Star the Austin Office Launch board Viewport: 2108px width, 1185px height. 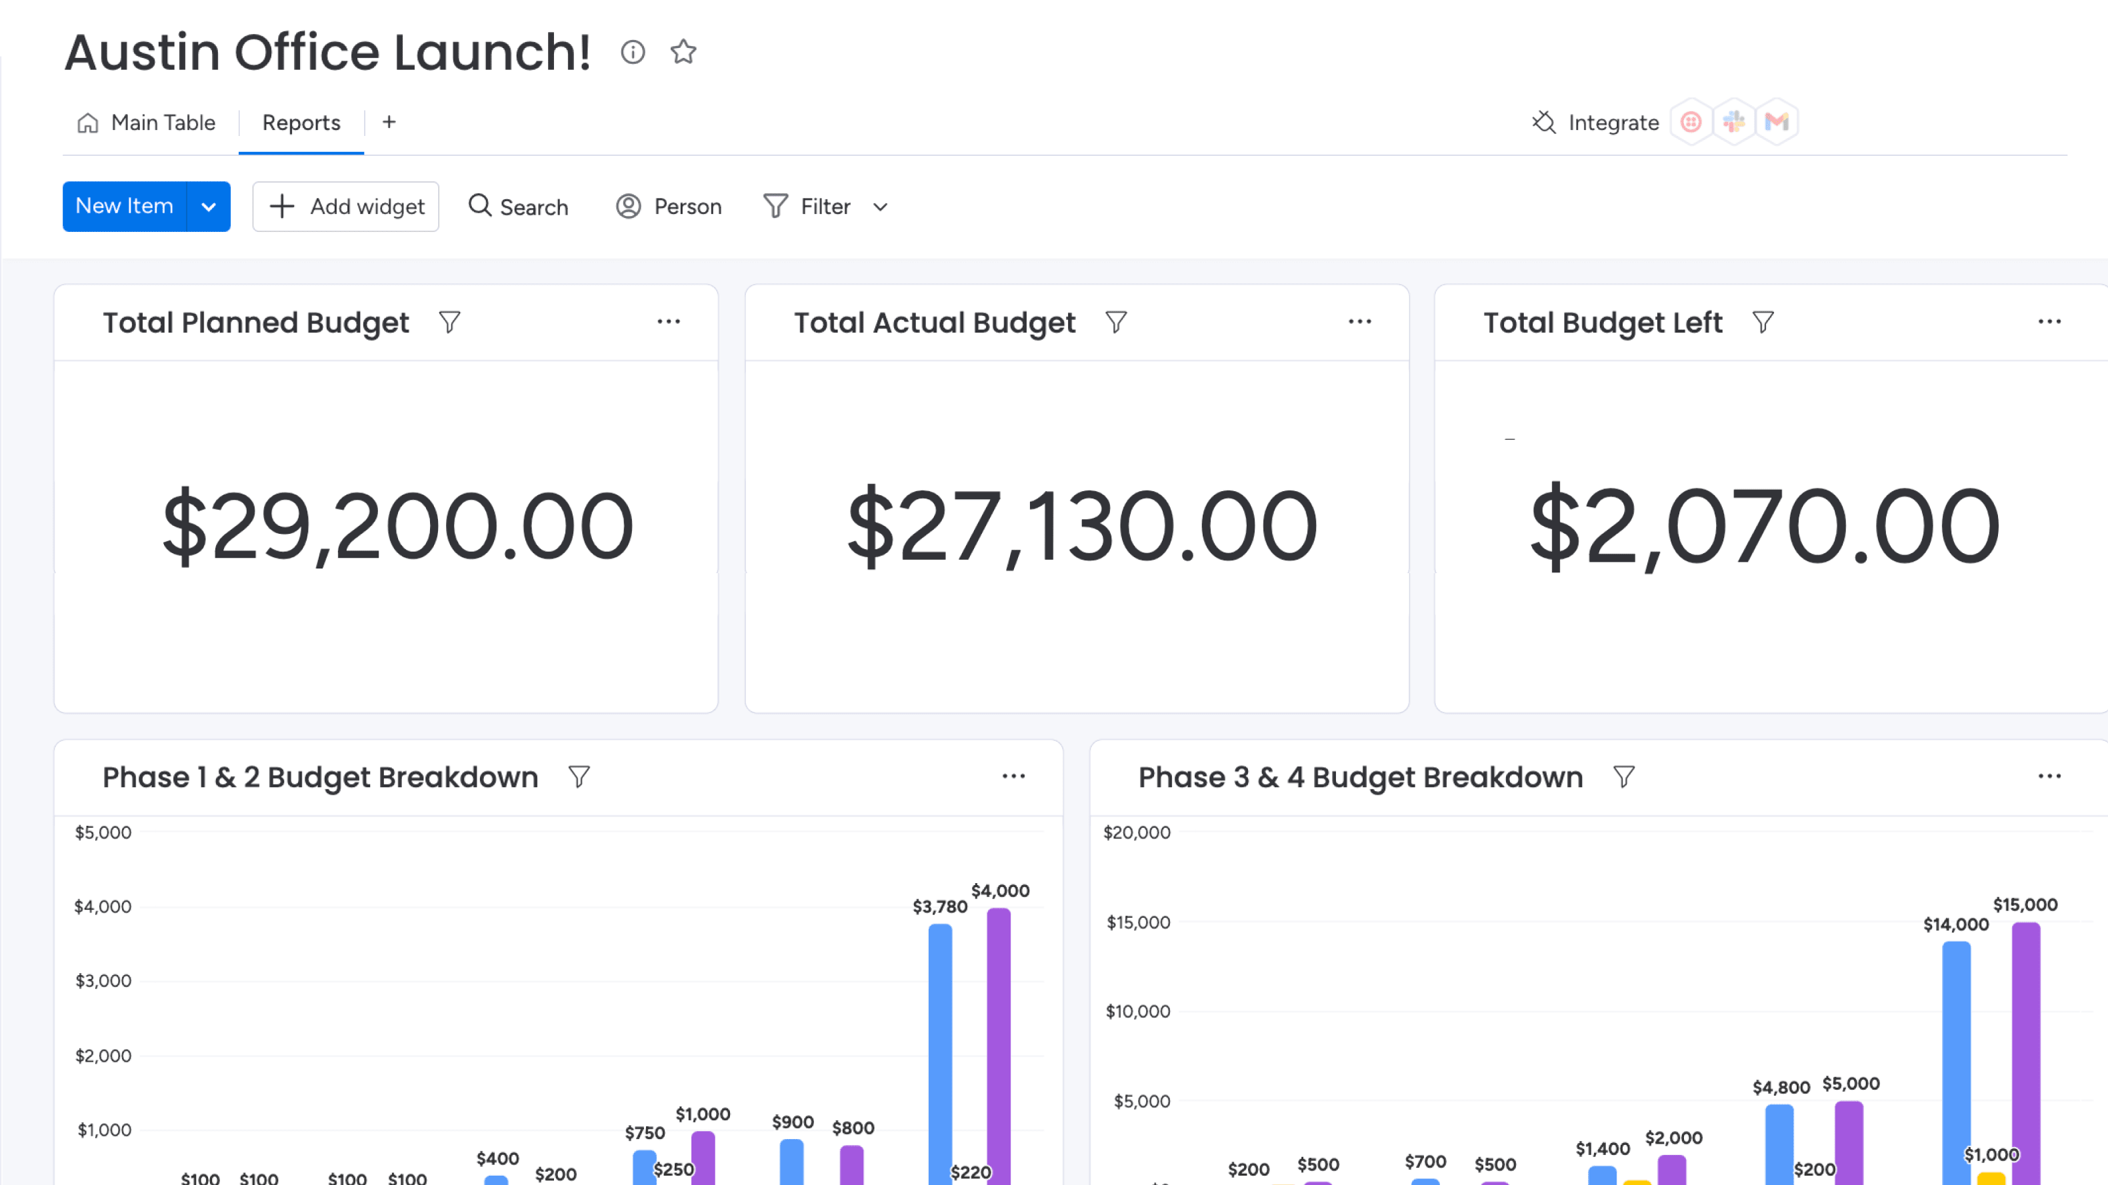(x=683, y=53)
